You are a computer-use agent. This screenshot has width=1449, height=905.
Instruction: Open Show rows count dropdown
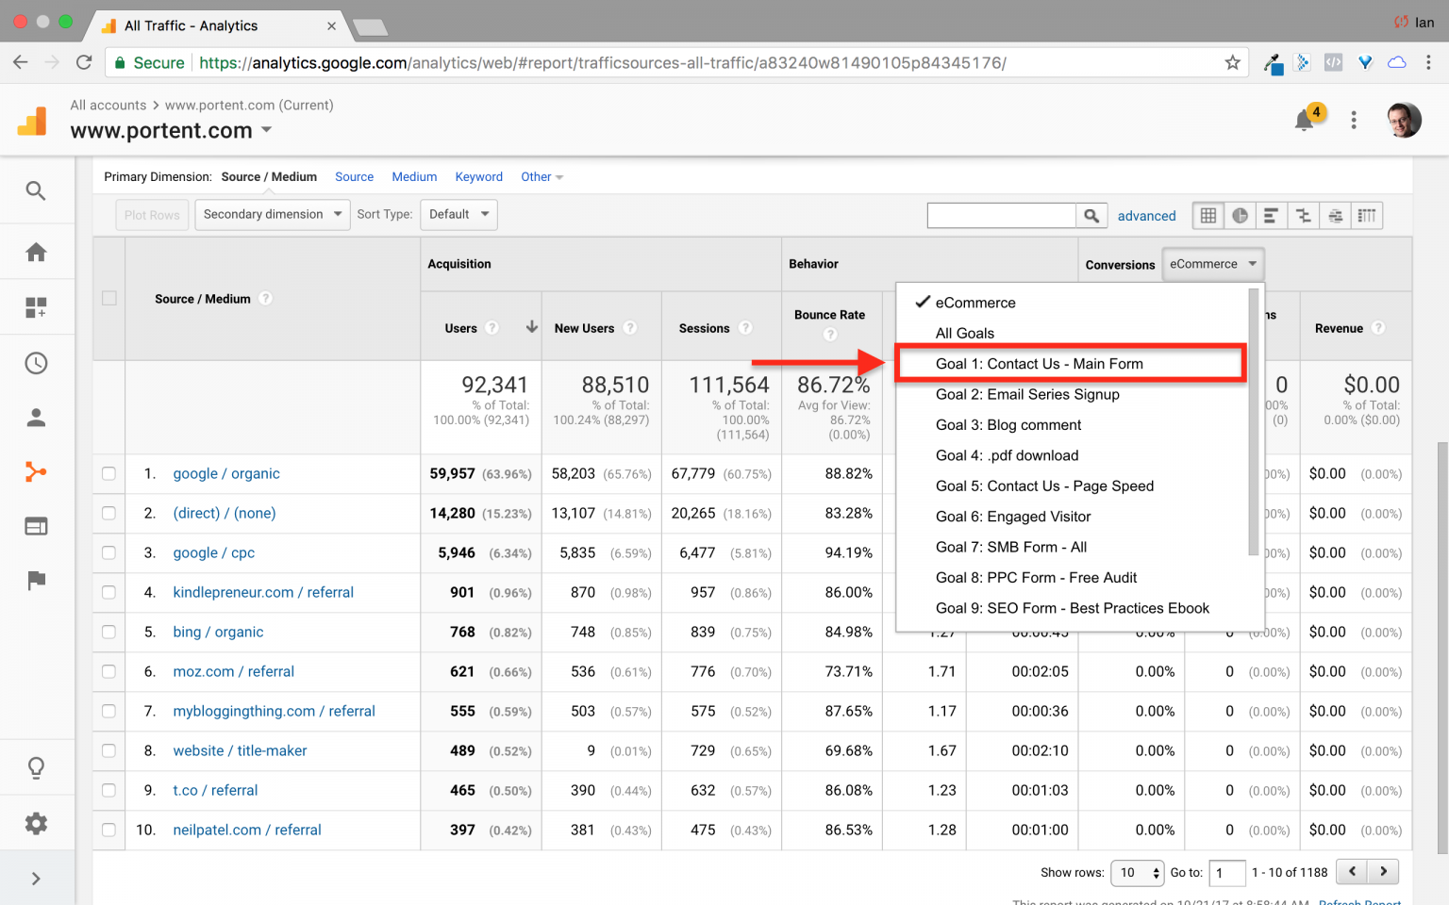1139,873
